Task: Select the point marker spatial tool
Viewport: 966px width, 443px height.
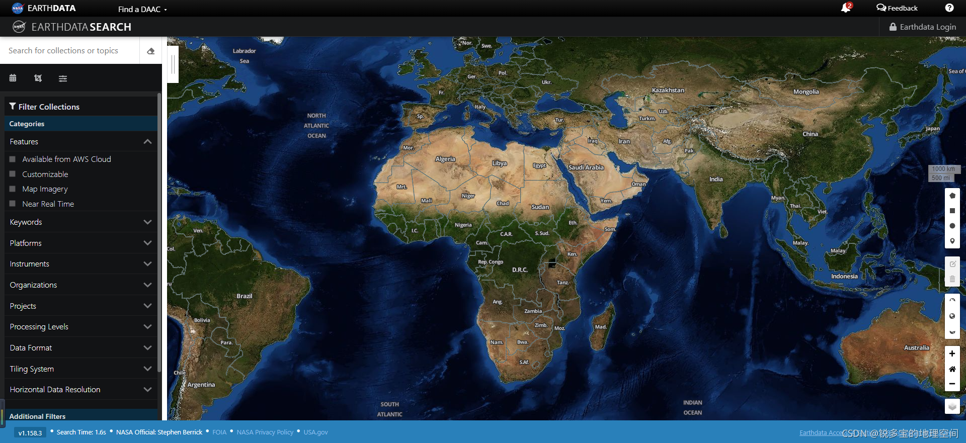Action: (x=952, y=241)
